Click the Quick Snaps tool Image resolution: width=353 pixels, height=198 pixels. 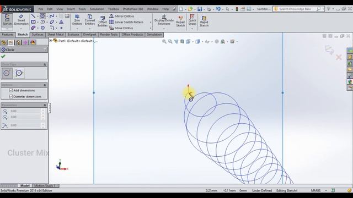click(192, 20)
